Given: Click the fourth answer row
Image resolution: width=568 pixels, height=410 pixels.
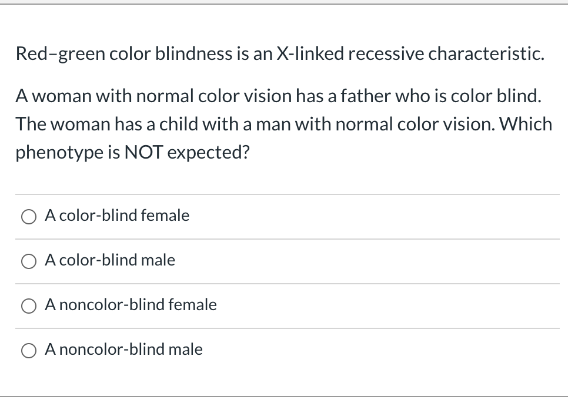Looking at the screenshot, I should click(x=284, y=350).
